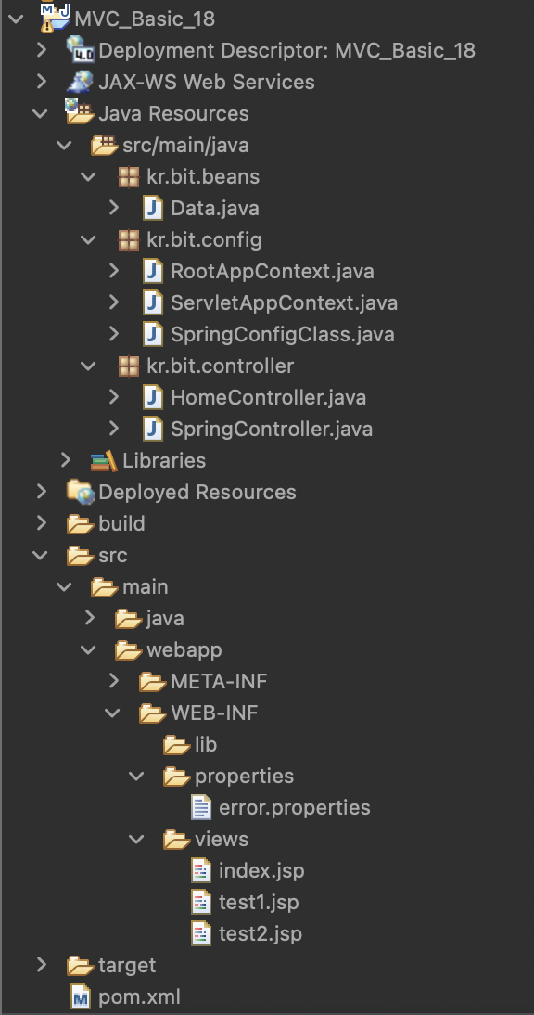
Task: Collapse the Java Resources node
Action: pos(40,113)
